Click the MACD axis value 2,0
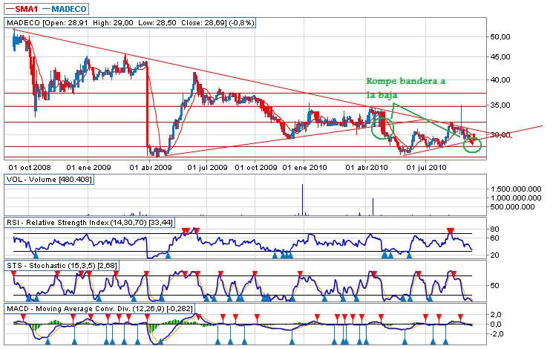The image size is (553, 349). pos(497,314)
